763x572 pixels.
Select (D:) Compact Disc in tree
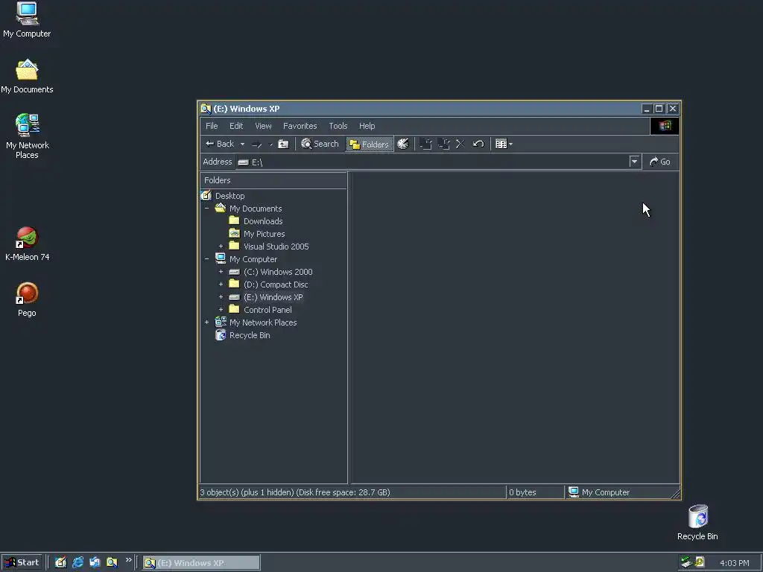coord(276,285)
